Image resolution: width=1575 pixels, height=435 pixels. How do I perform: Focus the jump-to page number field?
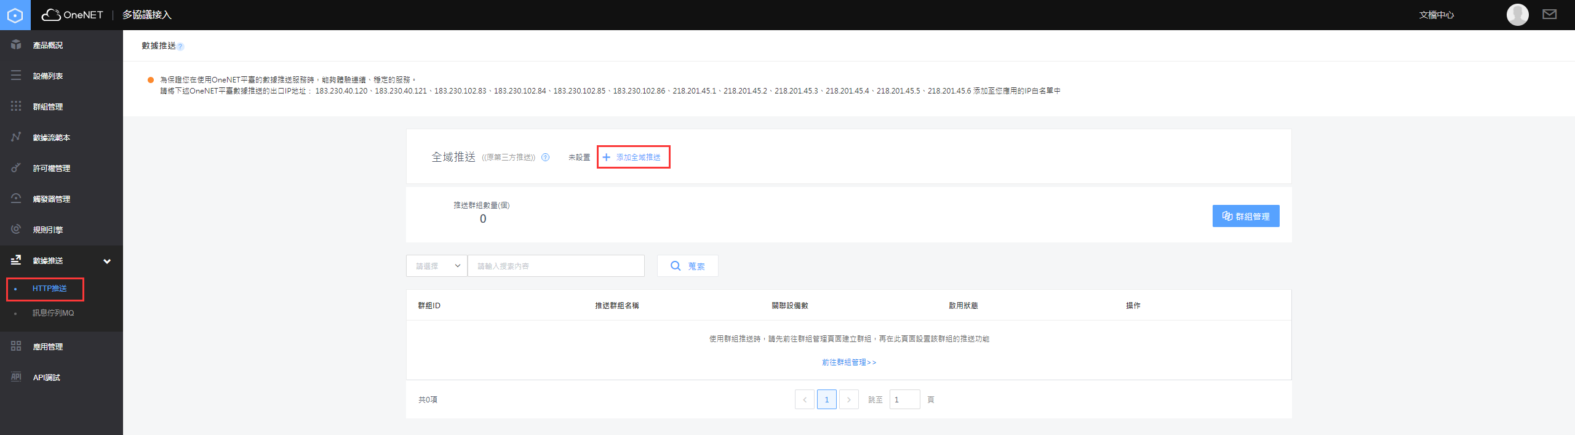point(904,399)
